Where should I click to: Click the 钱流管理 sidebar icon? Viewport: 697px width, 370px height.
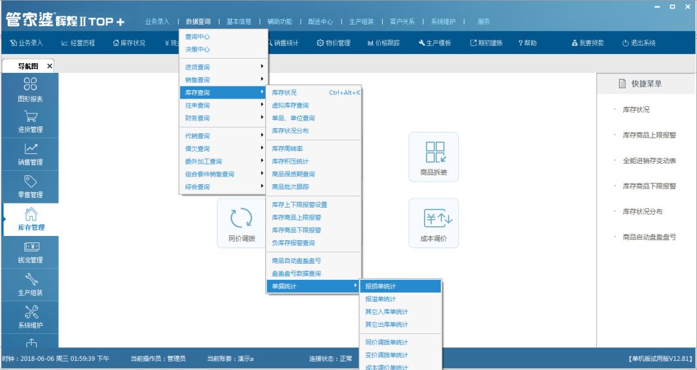[x=30, y=252]
